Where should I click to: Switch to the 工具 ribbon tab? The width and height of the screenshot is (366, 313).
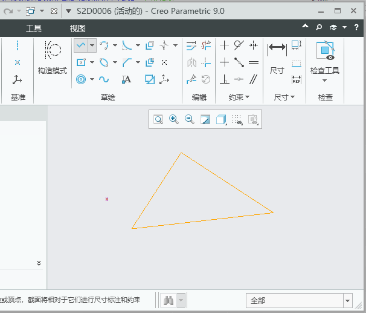pyautogui.click(x=34, y=28)
